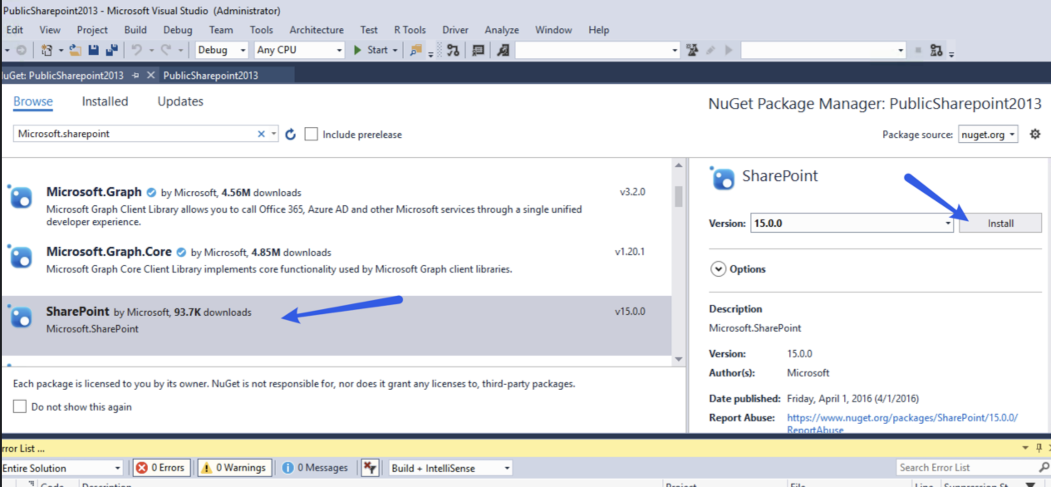Open the Debug configuration dropdown
Image resolution: width=1051 pixels, height=487 pixels.
tap(221, 50)
